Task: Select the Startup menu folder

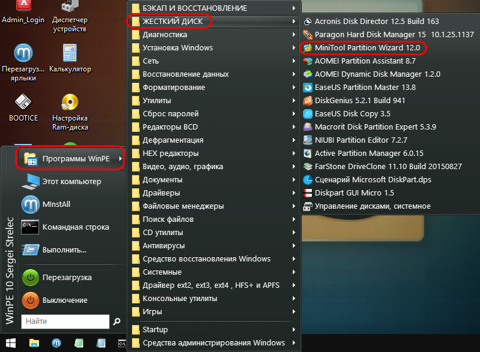Action: [x=214, y=330]
